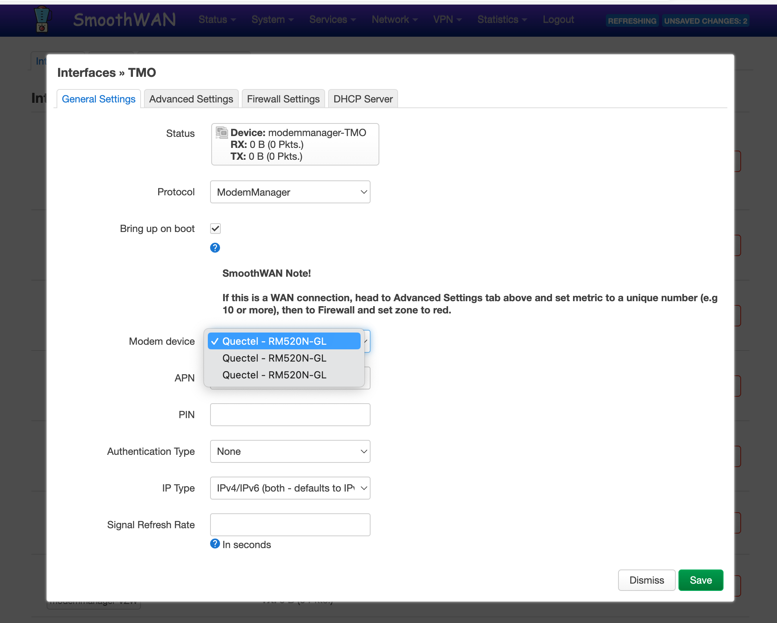Click the Save button
The width and height of the screenshot is (777, 623).
coord(701,580)
